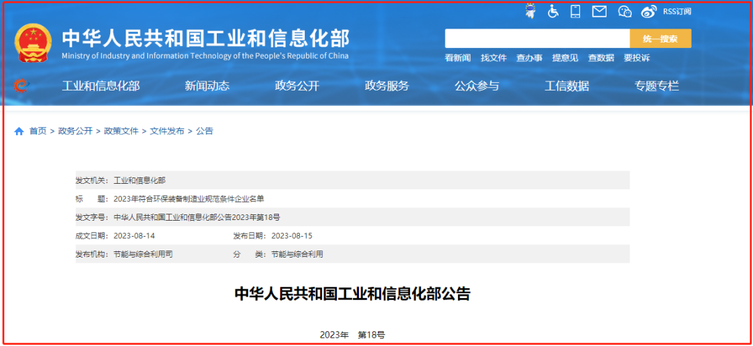
Task: Select 发布日期 value 2023-08-15
Action: (292, 236)
